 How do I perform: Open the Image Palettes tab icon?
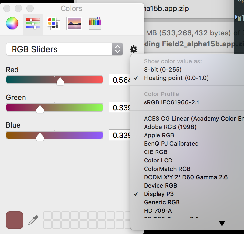[x=74, y=23]
